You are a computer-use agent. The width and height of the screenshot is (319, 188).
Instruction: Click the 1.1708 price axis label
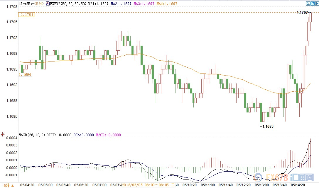12,7
